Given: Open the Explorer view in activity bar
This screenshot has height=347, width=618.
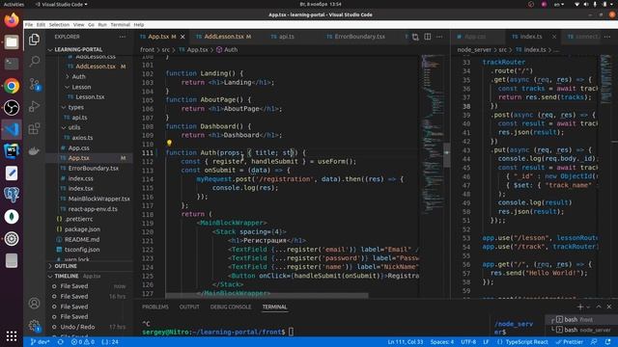Looking at the screenshot, I should pyautogui.click(x=35, y=40).
